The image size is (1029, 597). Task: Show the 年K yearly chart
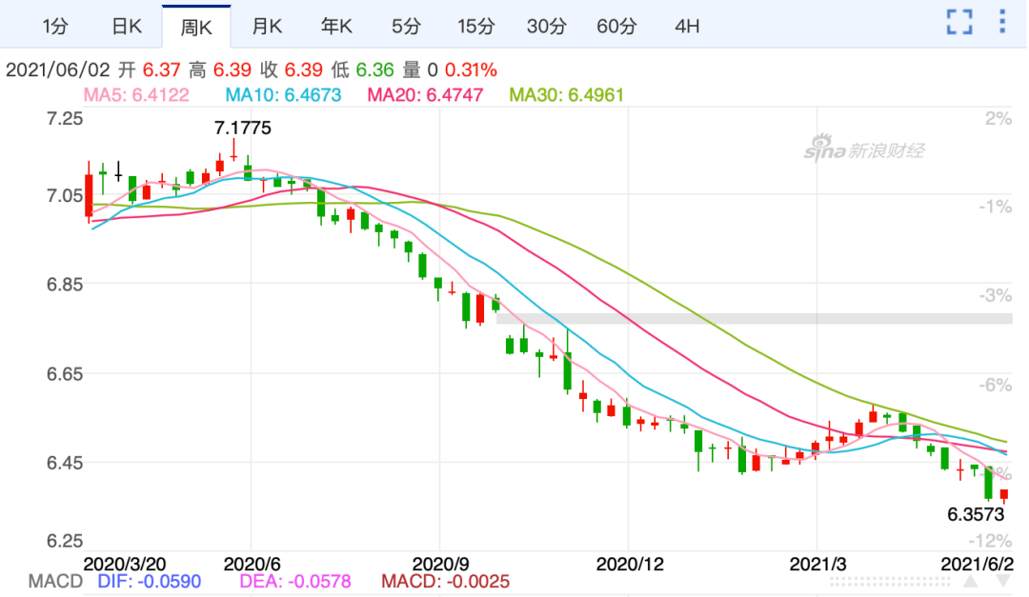click(336, 26)
